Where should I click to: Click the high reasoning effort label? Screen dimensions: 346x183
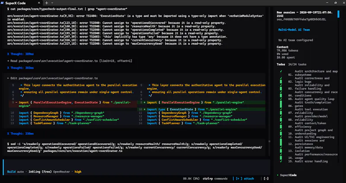78,171
